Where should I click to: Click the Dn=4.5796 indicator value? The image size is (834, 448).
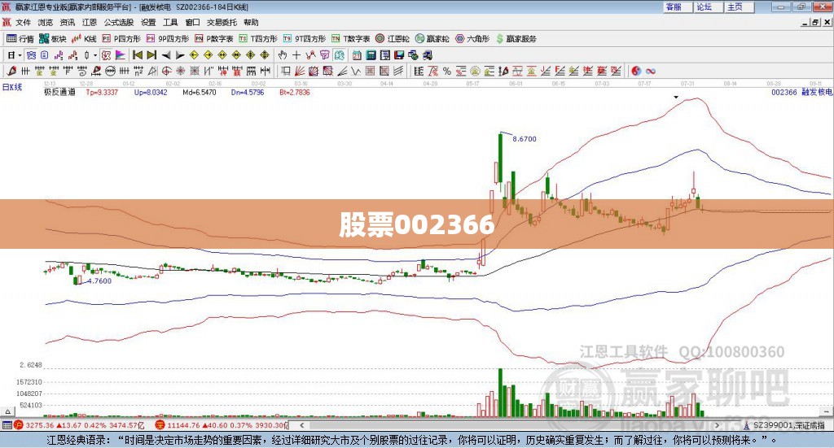click(x=248, y=93)
